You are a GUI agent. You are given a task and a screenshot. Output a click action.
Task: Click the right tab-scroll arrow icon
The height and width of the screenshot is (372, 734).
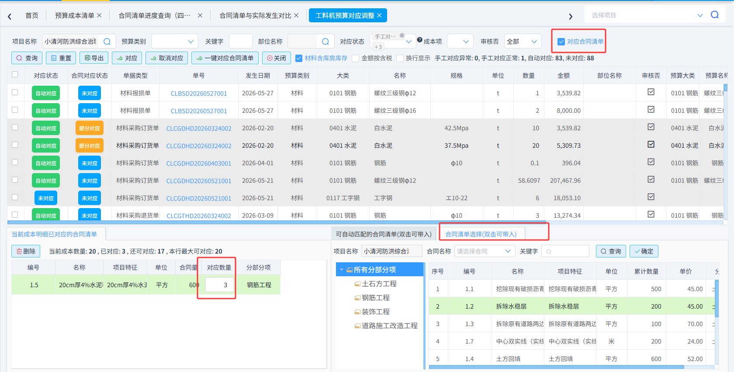571,17
